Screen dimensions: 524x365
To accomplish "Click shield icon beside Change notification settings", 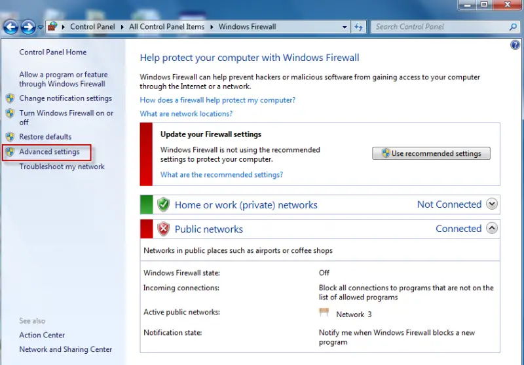I will point(10,98).
